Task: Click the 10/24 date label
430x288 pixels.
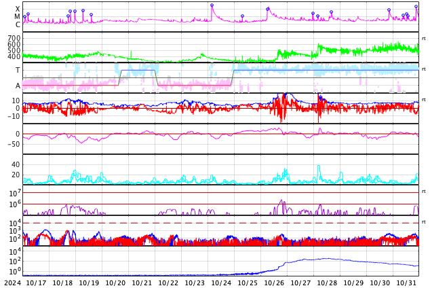Action: point(221,283)
